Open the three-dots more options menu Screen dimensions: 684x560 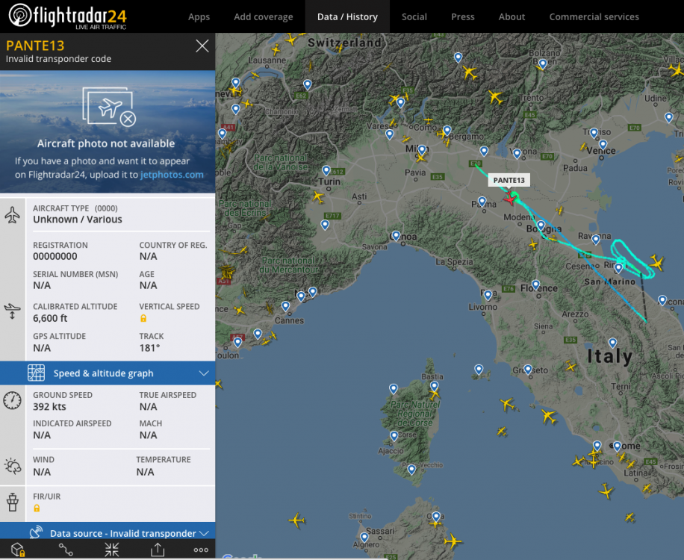tap(201, 550)
